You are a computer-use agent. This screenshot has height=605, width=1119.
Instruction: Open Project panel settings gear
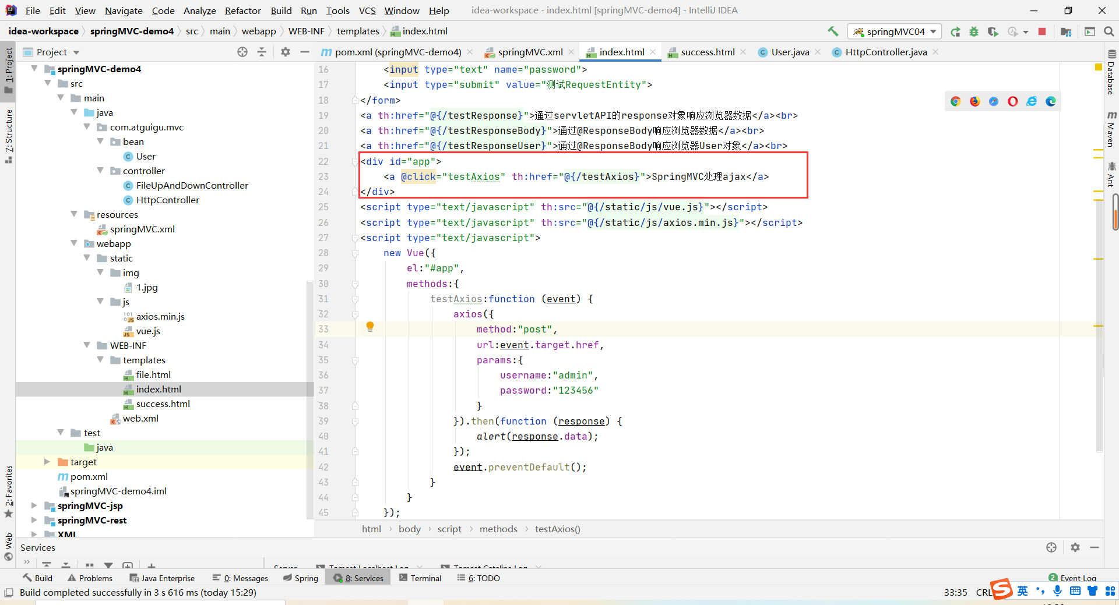point(286,52)
